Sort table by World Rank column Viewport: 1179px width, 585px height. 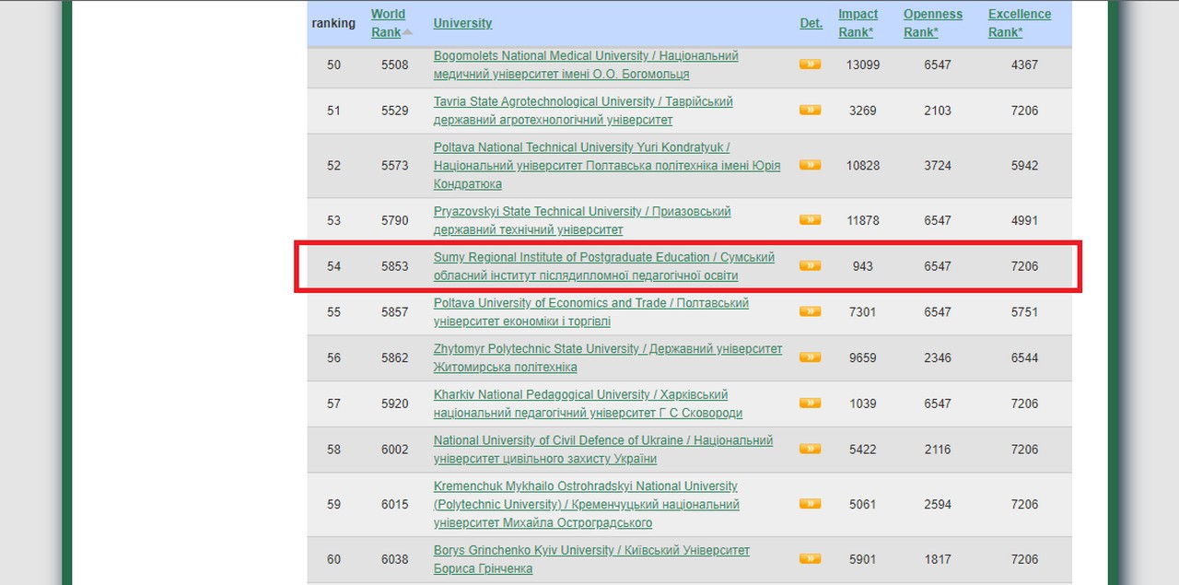(388, 23)
